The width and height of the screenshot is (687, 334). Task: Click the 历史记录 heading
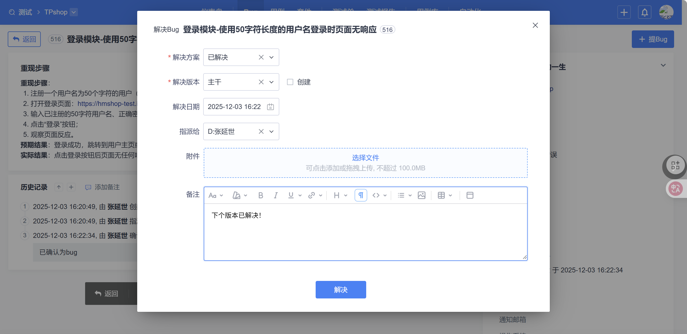(x=34, y=187)
